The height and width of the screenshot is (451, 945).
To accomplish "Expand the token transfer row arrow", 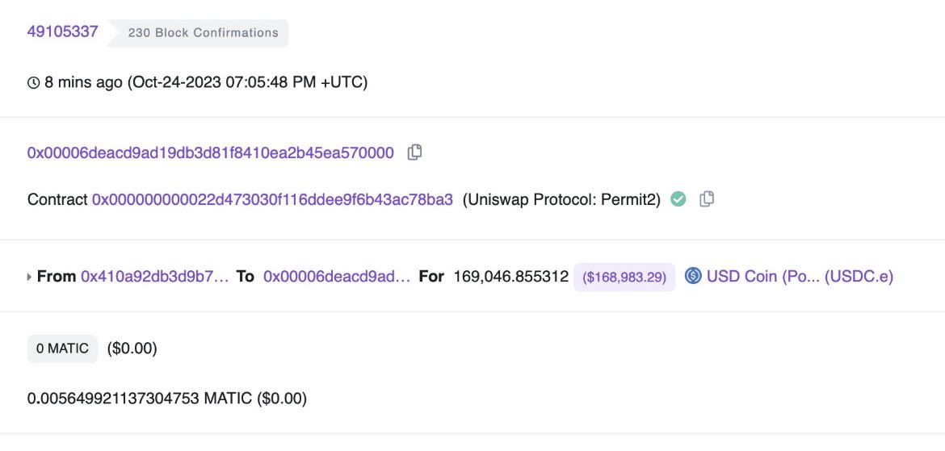I will (30, 277).
